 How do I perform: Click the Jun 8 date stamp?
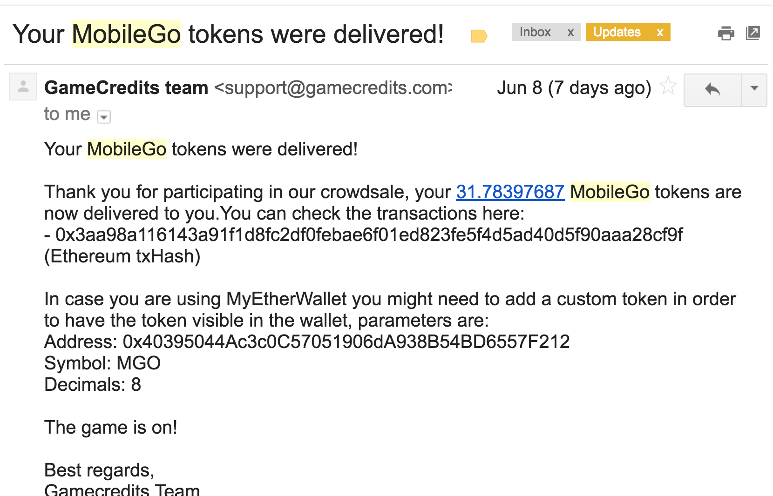574,88
